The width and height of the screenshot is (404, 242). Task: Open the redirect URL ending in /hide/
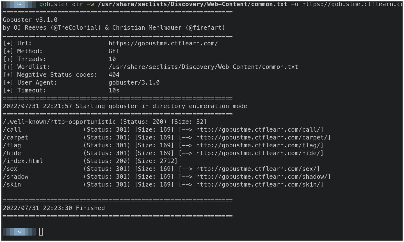tap(259, 153)
